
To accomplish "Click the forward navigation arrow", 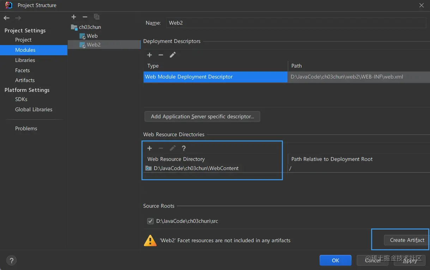I will 18,18.
